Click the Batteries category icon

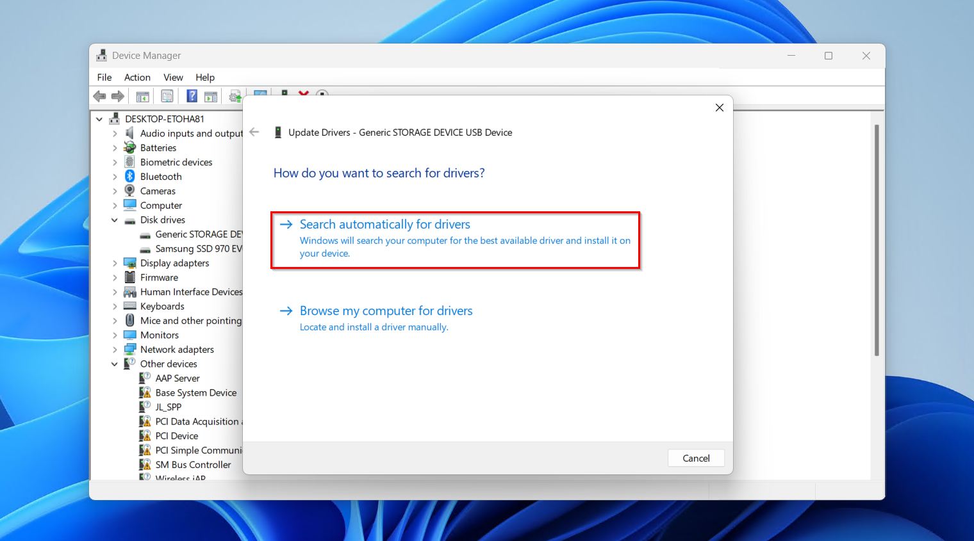(x=130, y=148)
